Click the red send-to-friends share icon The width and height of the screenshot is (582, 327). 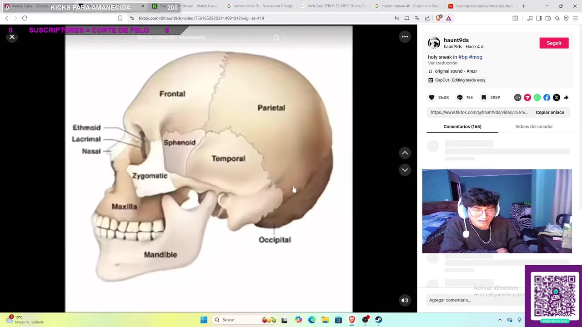[527, 97]
